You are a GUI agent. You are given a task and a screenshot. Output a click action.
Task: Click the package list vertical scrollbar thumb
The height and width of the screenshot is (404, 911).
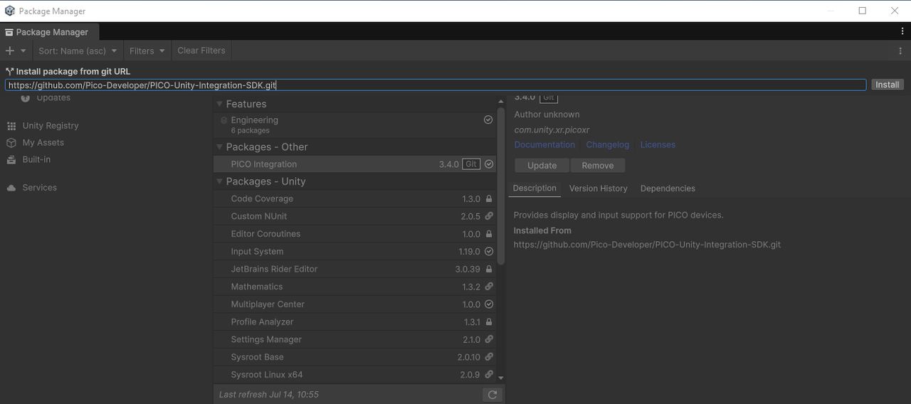click(501, 186)
